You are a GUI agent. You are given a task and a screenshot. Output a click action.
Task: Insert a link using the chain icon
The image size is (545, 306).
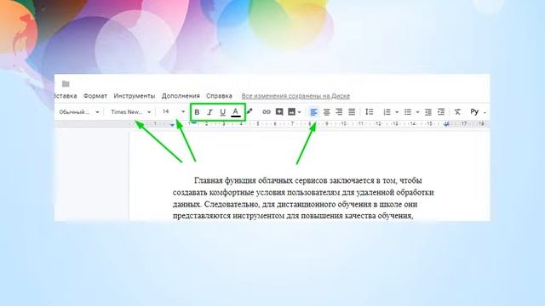pos(267,111)
